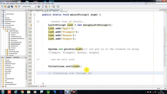The height and width of the screenshot is (94, 167).
Task: Open the dropdown arrow next to the globe icon
Action: pos(41,7)
